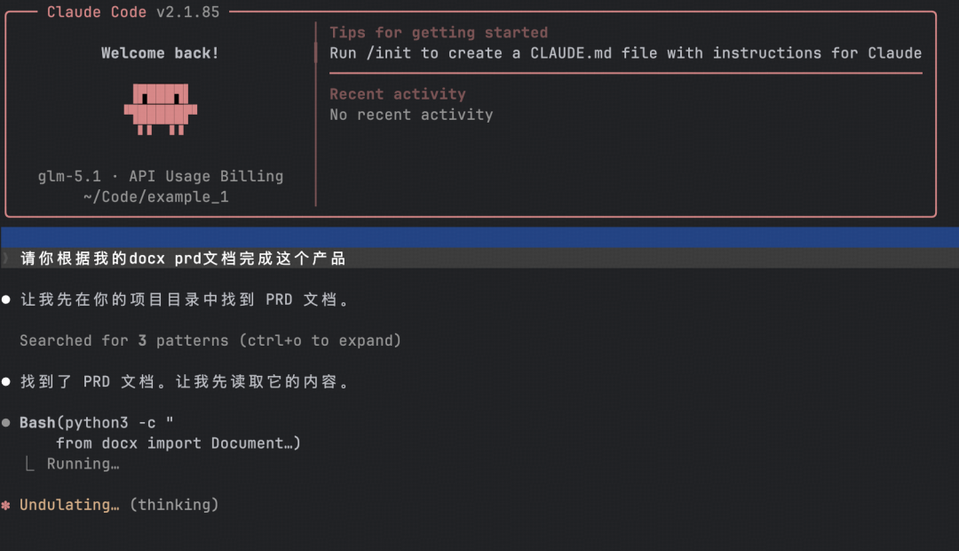Click the orange asterisk spinner beside Undulating
Image resolution: width=959 pixels, height=551 pixels.
pos(5,505)
